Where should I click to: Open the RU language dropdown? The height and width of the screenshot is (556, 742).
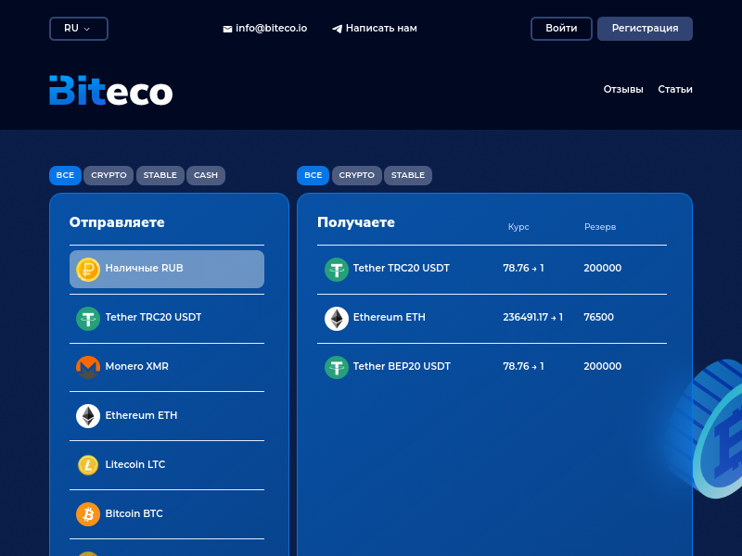79,29
